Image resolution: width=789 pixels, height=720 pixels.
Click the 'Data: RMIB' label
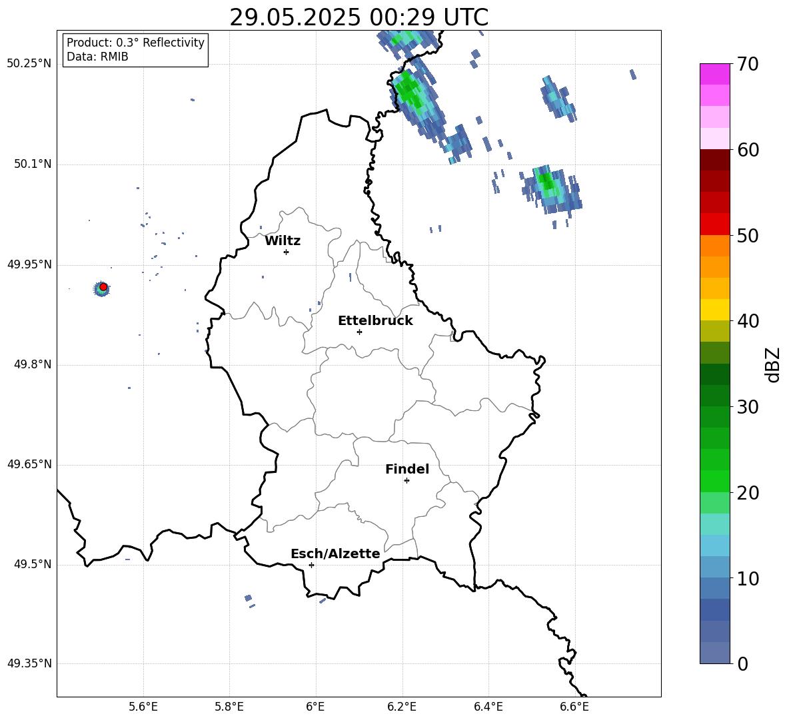point(97,57)
